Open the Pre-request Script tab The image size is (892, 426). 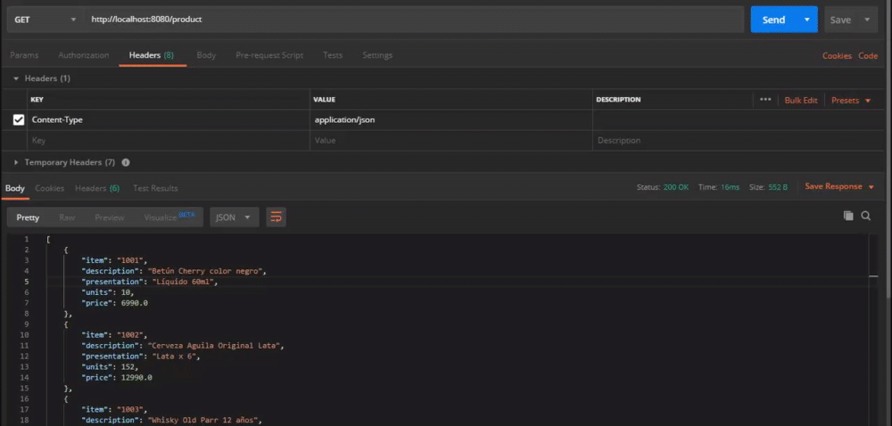tap(269, 55)
